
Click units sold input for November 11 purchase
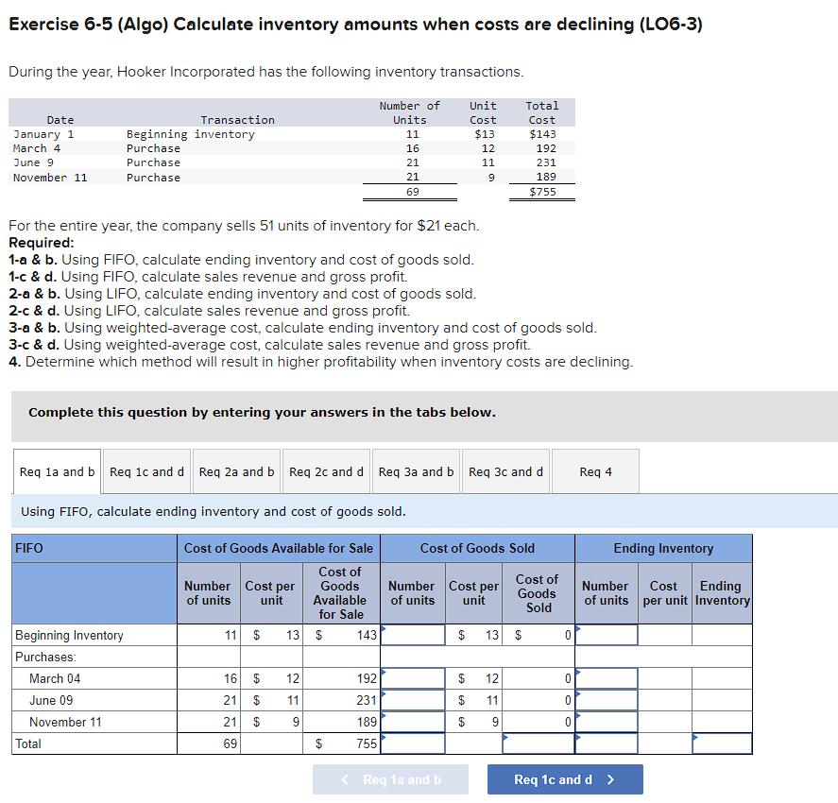[412, 722]
